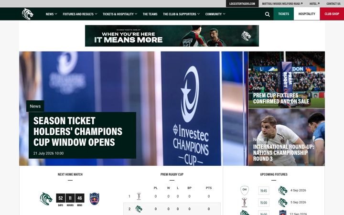344x215 pixels.
Task: Open the season tickets 'It Means More' banner
Action: click(x=172, y=36)
